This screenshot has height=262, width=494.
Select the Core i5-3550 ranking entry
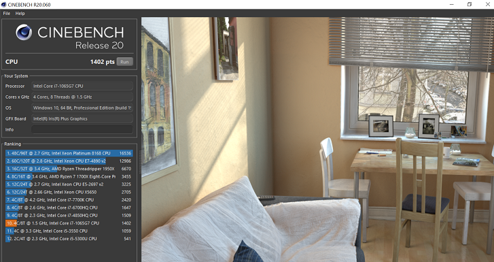point(69,231)
